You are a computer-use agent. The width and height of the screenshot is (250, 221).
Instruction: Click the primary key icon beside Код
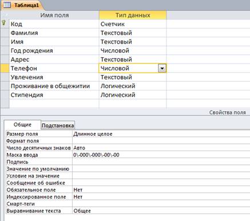pyautogui.click(x=3, y=23)
